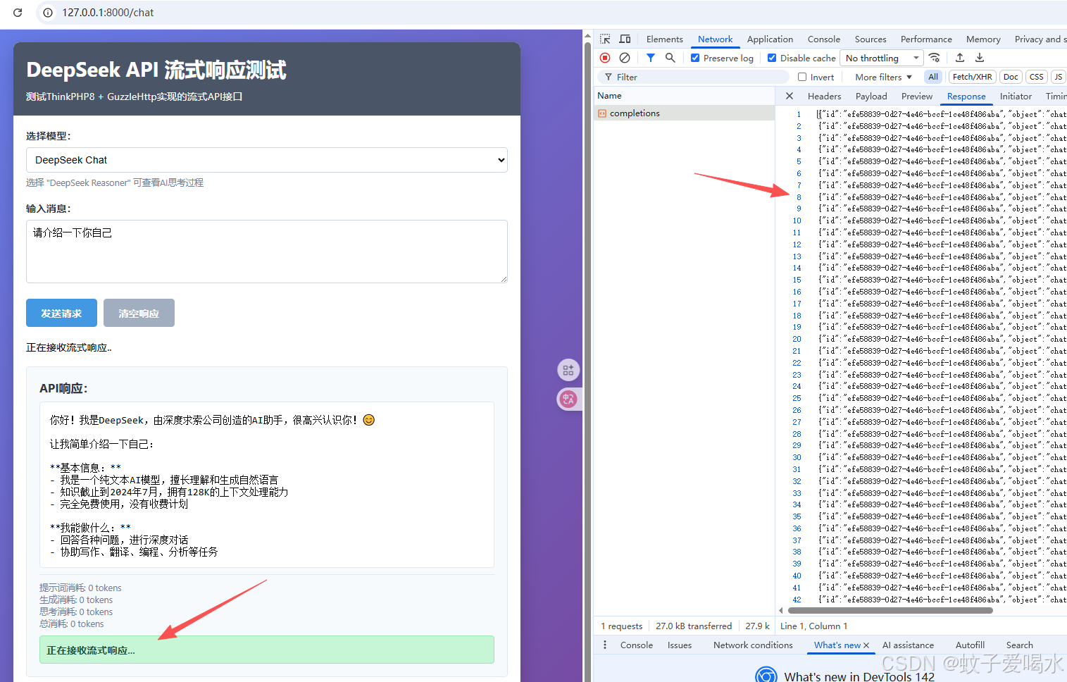Filter requests by CSS type
Viewport: 1067px width, 682px height.
click(1036, 77)
